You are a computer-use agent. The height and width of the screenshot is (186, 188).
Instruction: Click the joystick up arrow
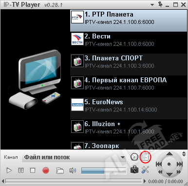169,154
